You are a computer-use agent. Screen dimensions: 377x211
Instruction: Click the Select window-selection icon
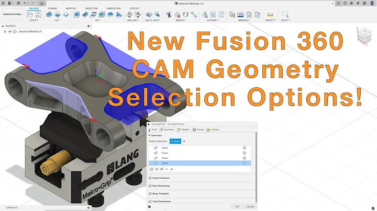coord(285,15)
